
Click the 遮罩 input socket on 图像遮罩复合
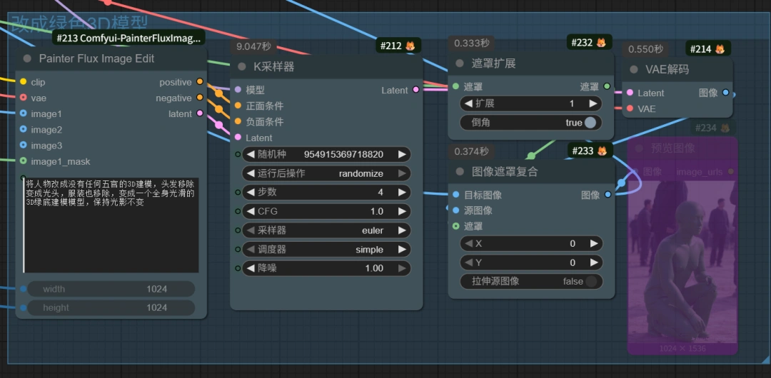(x=455, y=226)
